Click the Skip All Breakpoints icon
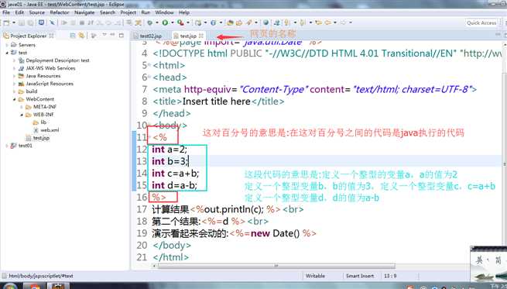Viewport: 507px width, 289px height. click(52, 22)
